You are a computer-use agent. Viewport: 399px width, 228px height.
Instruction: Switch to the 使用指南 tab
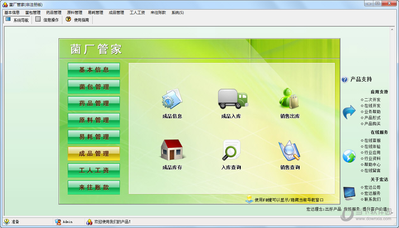(78, 20)
